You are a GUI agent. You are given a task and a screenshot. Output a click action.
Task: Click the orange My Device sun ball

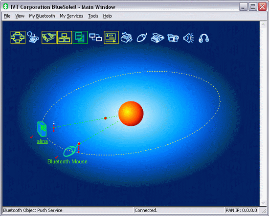click(131, 114)
